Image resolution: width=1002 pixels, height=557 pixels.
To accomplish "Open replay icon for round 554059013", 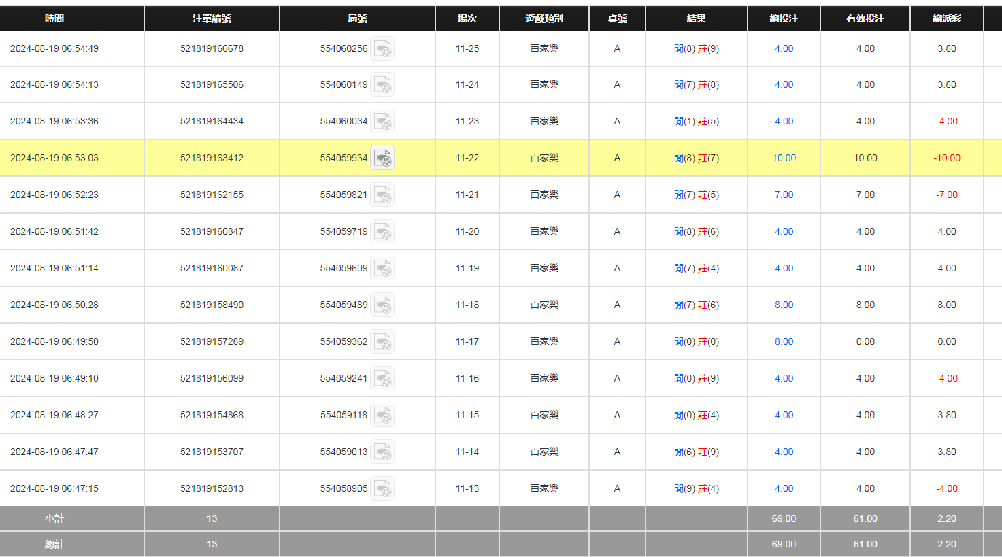I will (x=382, y=452).
